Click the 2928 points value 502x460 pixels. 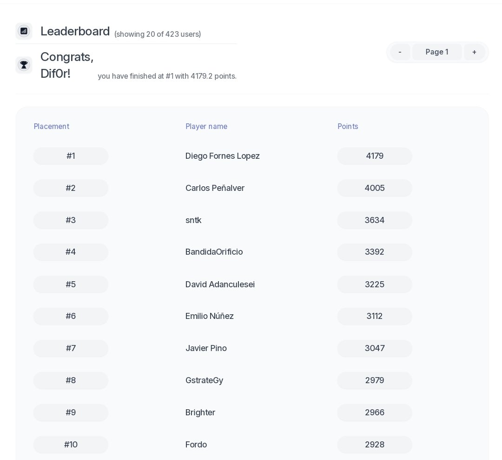tap(375, 444)
